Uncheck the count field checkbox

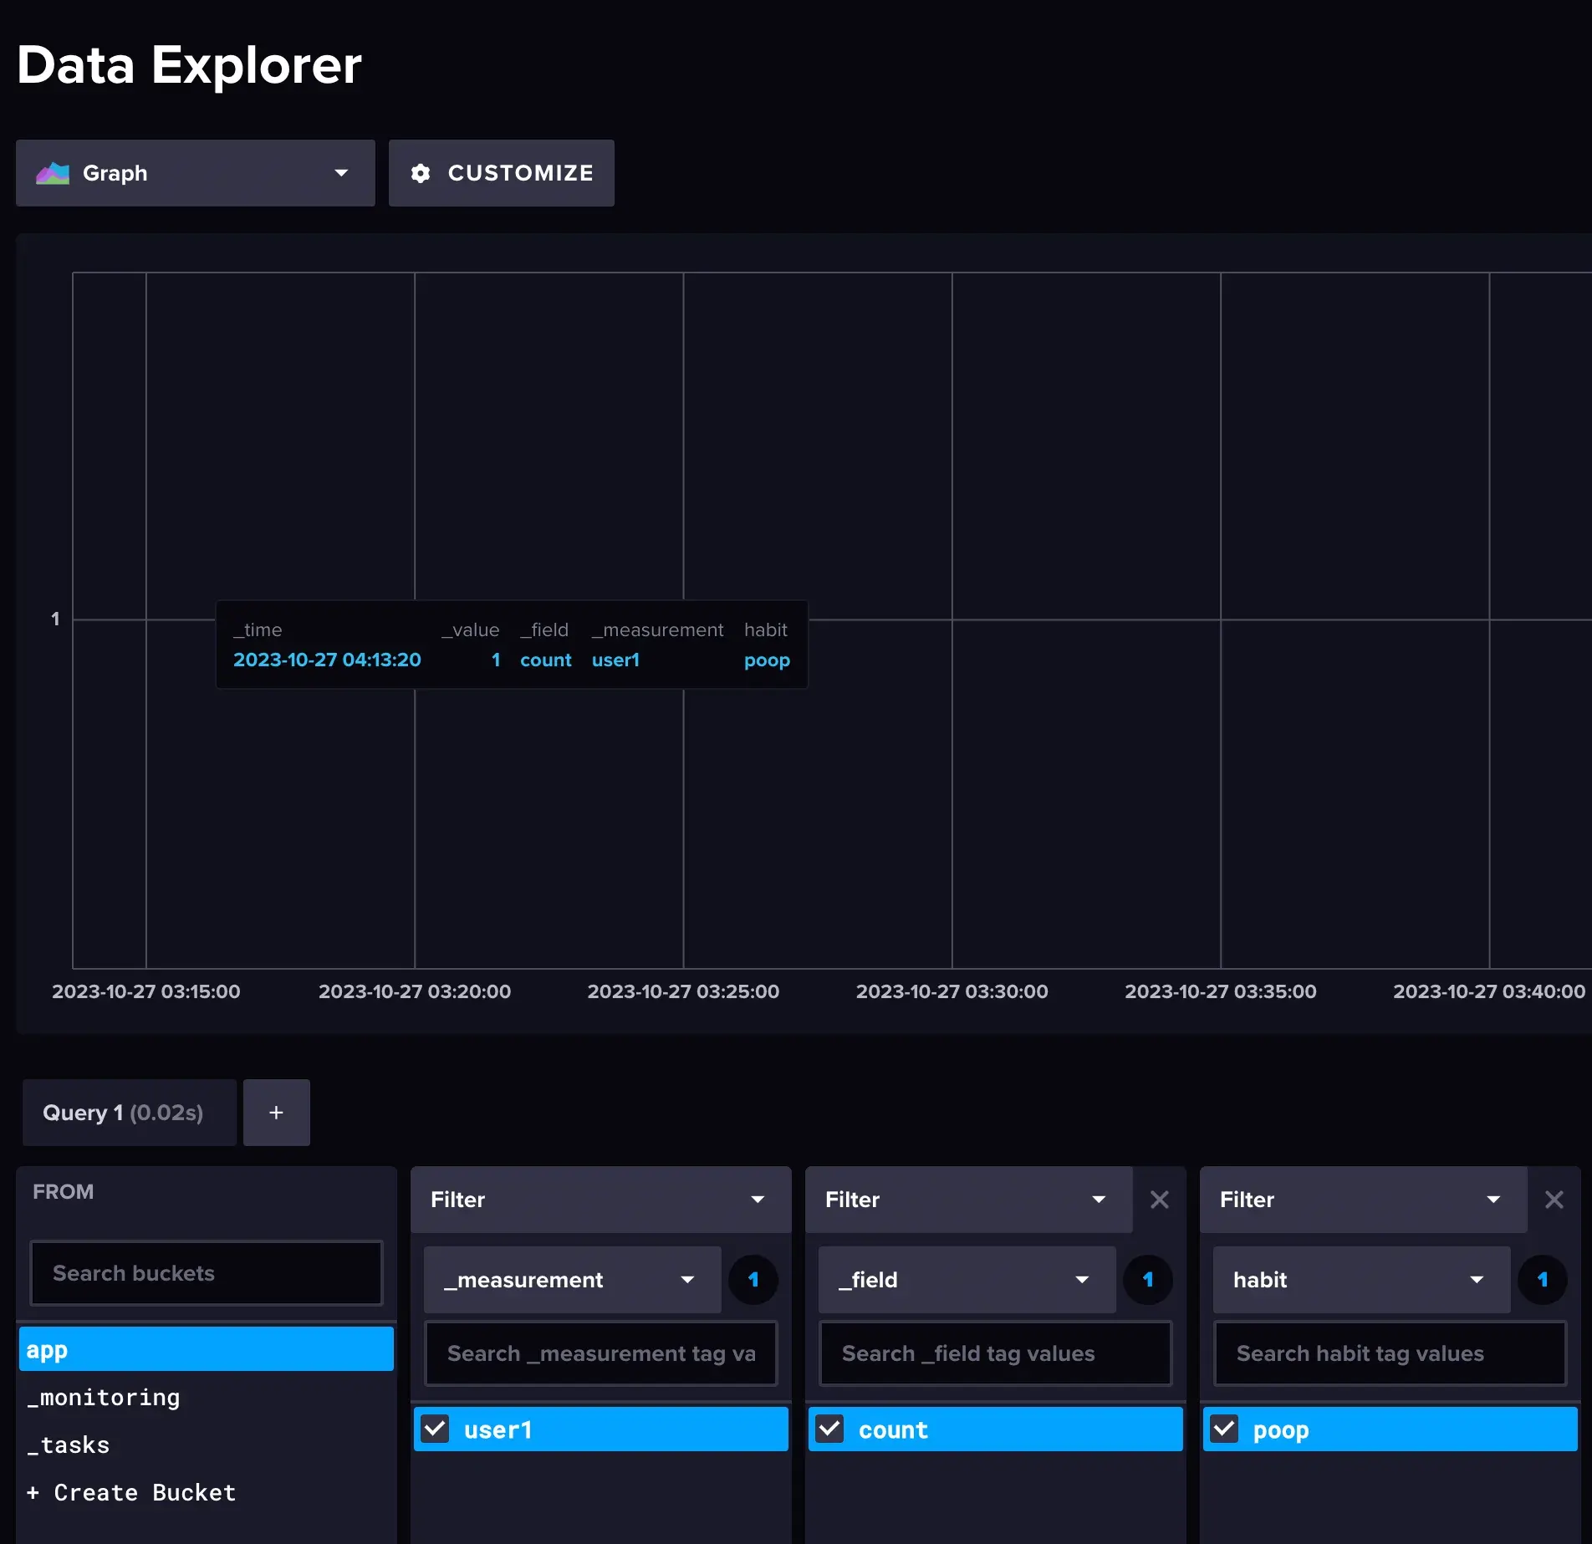pos(830,1429)
